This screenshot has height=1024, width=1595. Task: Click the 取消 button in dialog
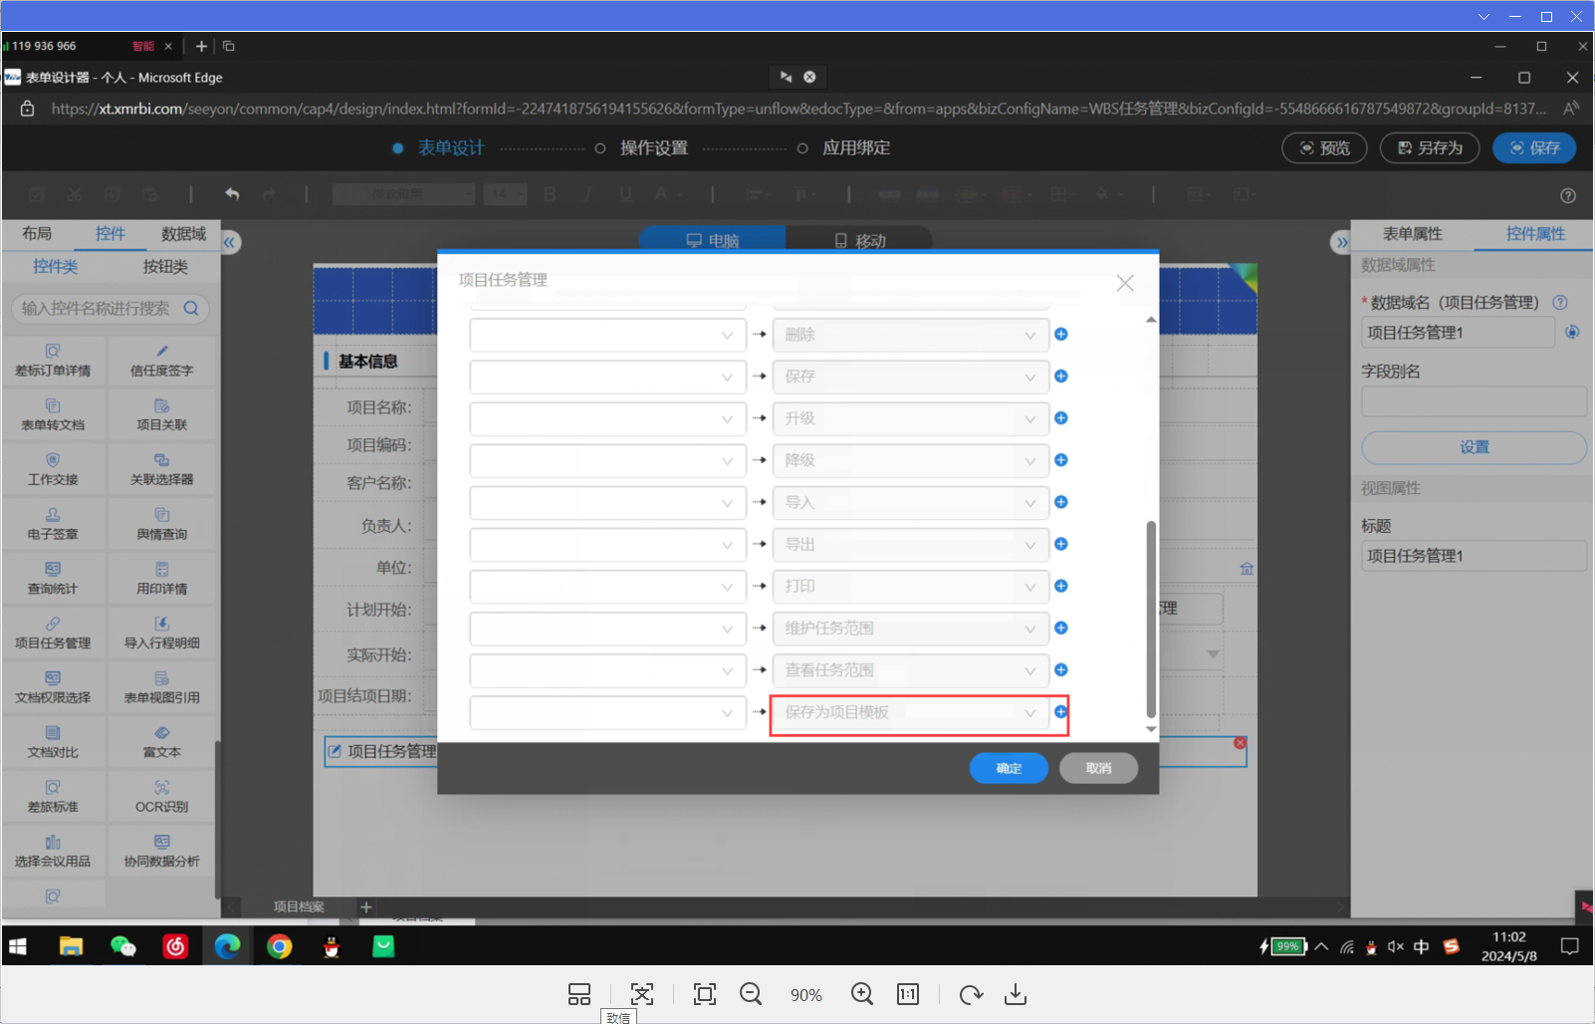1098,768
